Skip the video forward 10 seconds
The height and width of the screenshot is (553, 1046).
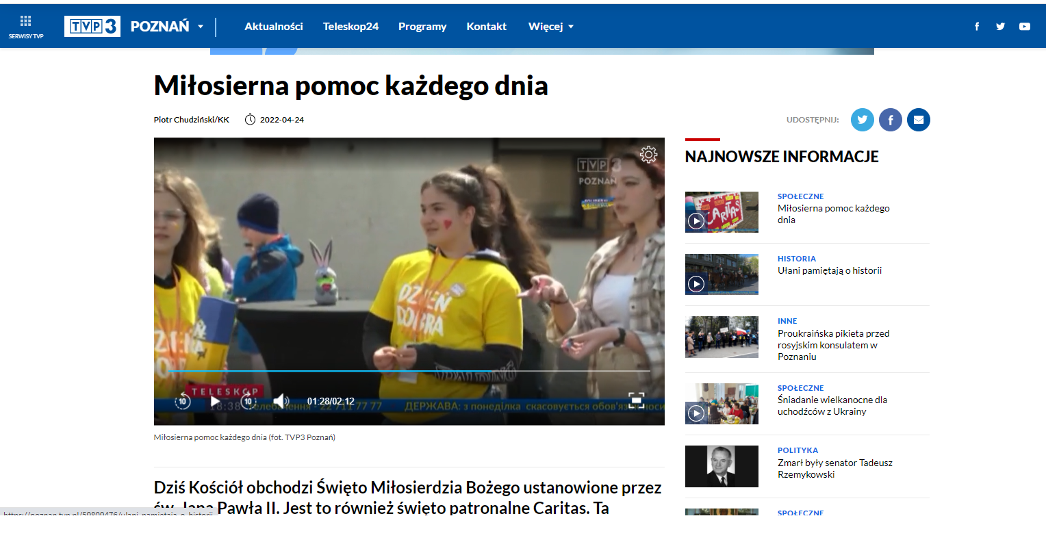click(248, 401)
